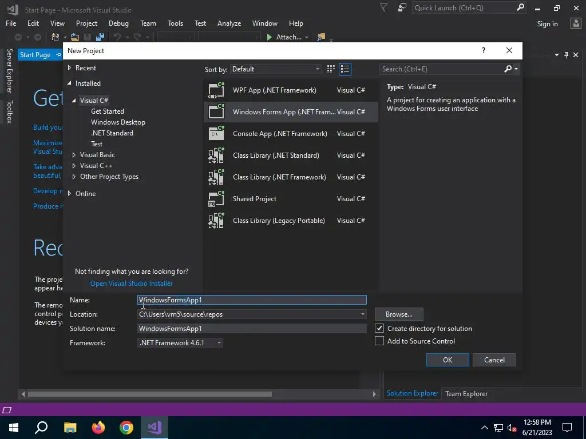The height and width of the screenshot is (439, 586).
Task: Open File Explorer from the taskbar
Action: coord(70,428)
